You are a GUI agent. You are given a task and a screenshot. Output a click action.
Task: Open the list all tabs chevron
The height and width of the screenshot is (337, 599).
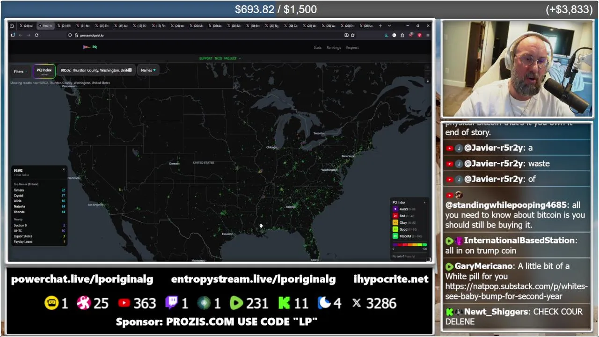click(390, 26)
